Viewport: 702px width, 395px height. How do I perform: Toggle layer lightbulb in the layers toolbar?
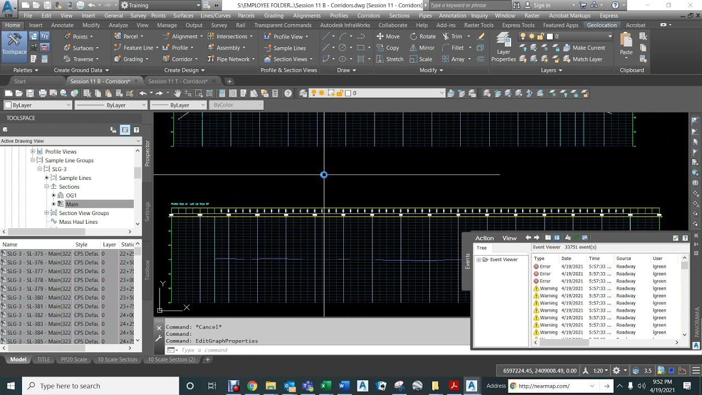tap(314, 93)
